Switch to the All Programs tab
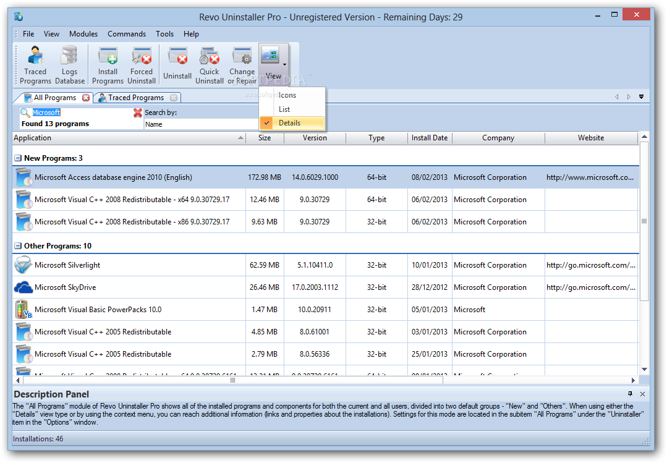Viewport: 667px width, 463px height. [55, 98]
